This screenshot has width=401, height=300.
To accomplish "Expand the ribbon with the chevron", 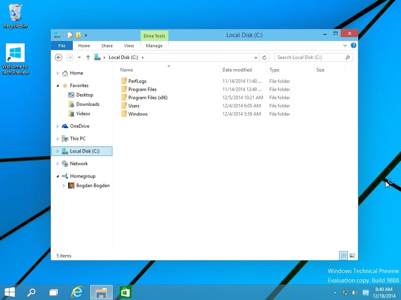I will coord(345,45).
